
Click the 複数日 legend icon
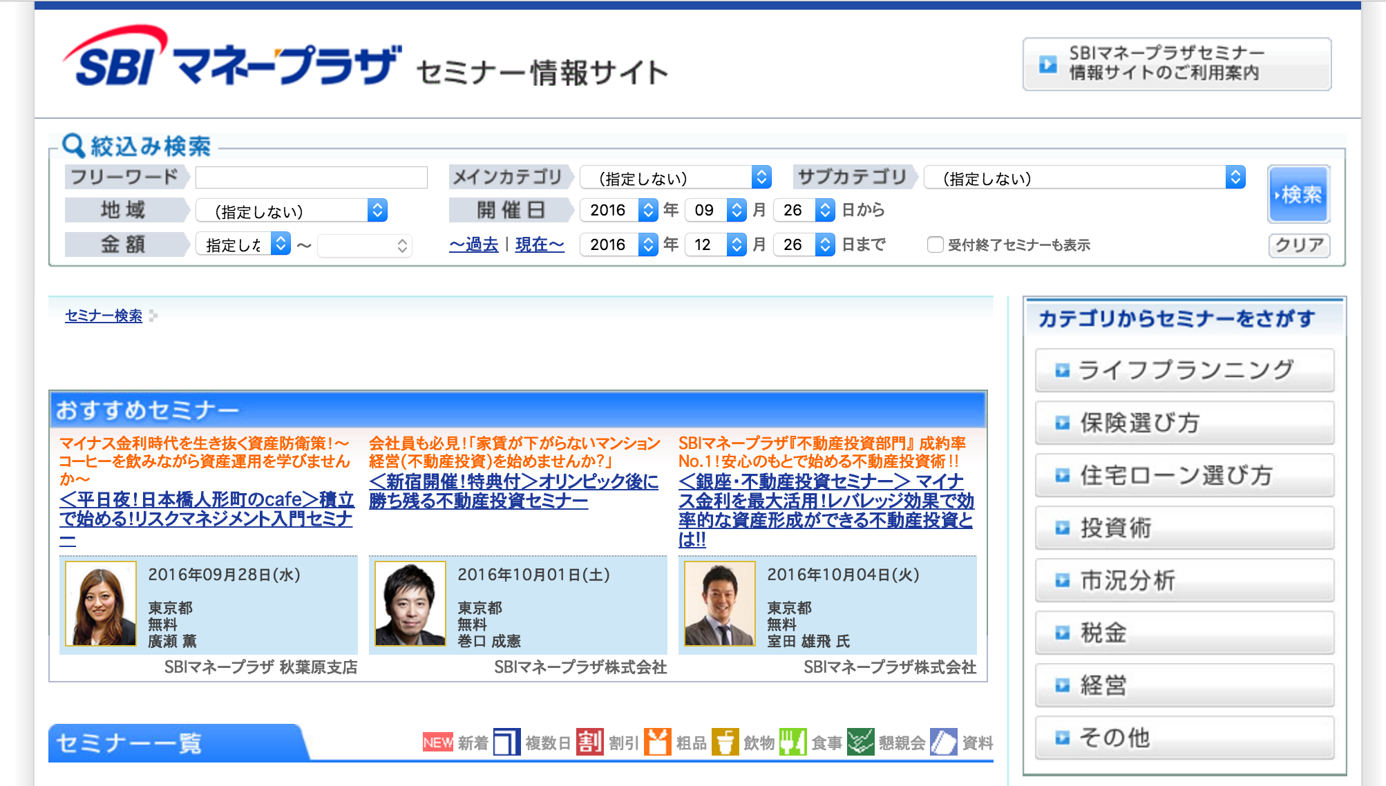pyautogui.click(x=506, y=742)
